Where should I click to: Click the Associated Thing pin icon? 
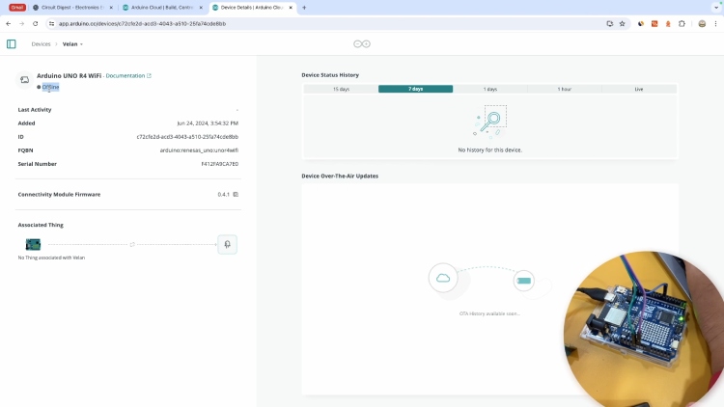click(x=227, y=244)
